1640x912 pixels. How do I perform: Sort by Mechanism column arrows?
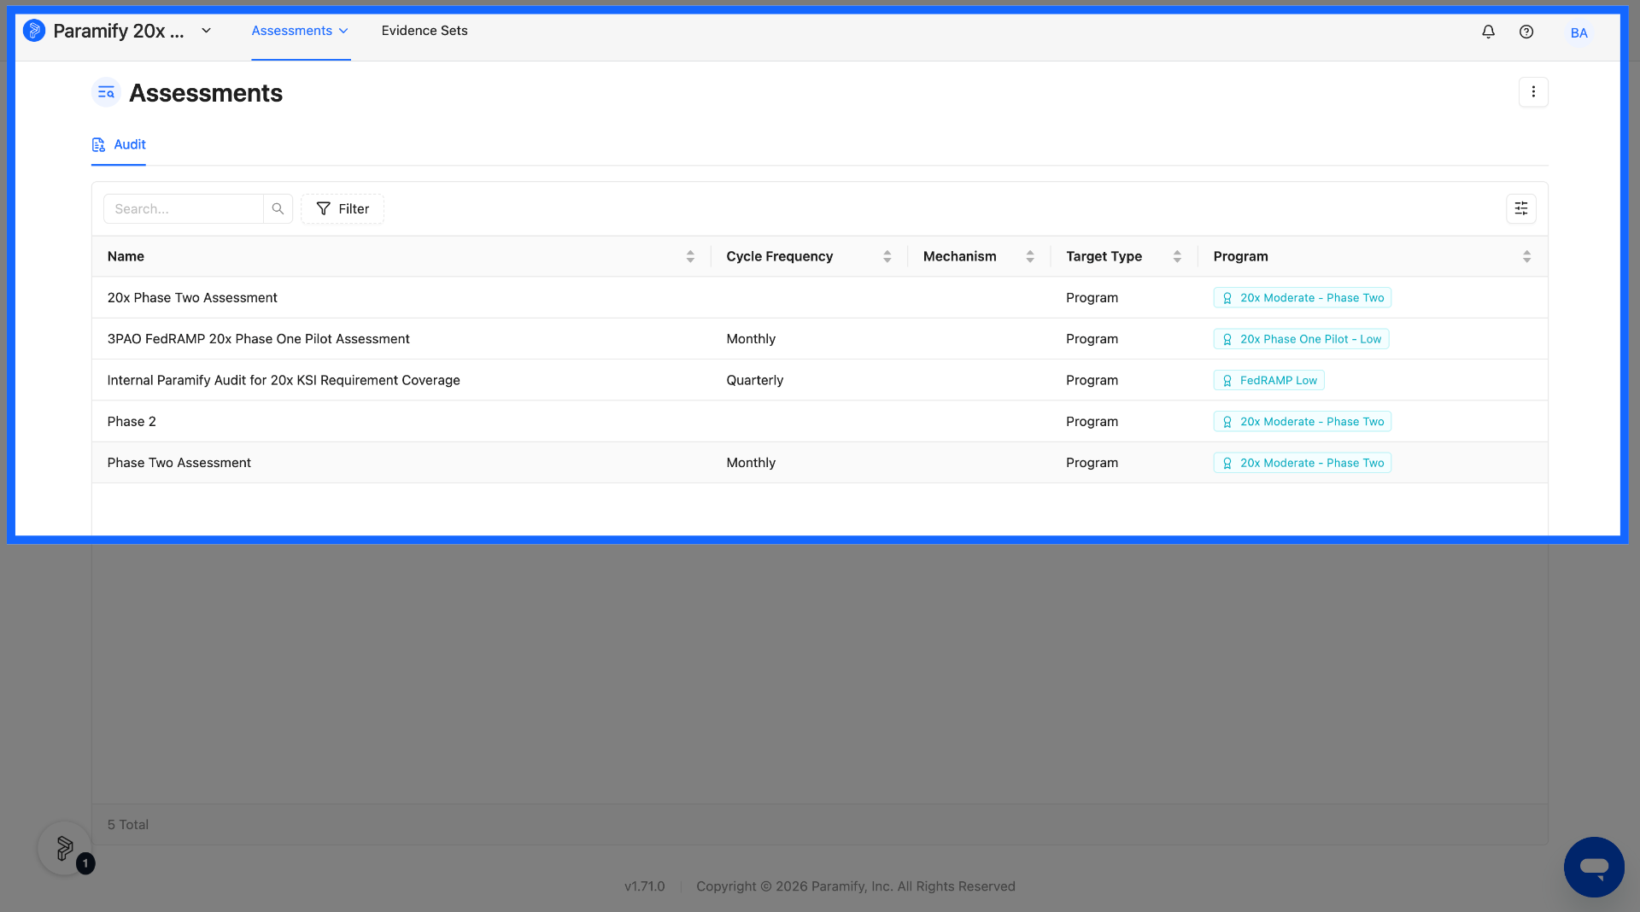pos(1030,256)
